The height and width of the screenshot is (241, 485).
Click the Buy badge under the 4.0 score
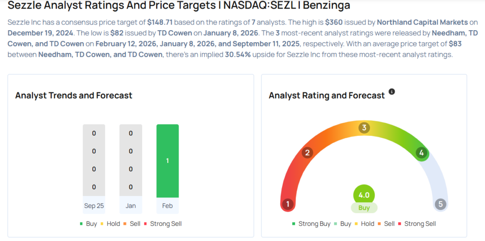[x=364, y=208]
